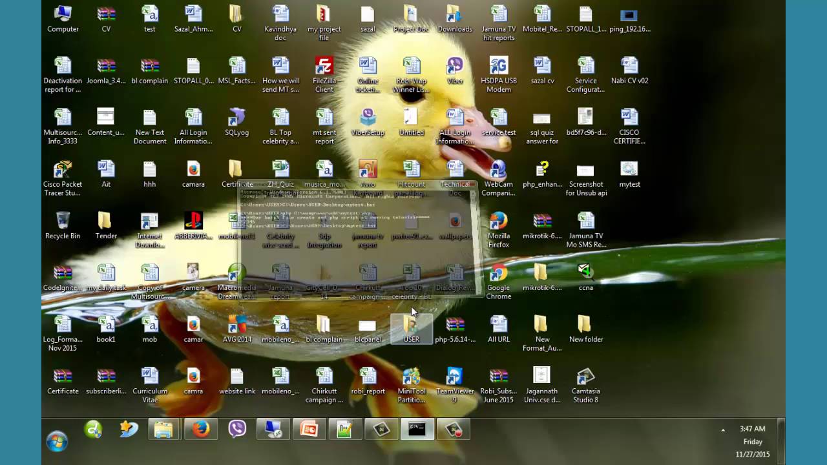Select the WebCam Companion icon
The image size is (827, 465).
498,178
